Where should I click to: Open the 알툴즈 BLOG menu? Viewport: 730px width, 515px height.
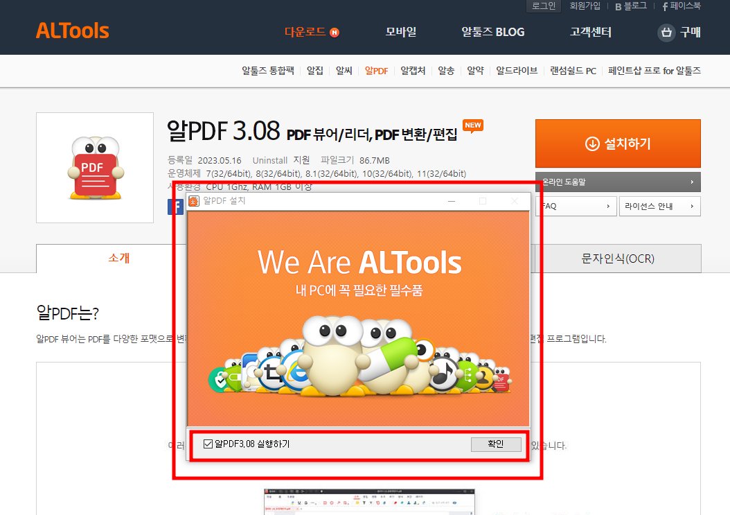click(492, 32)
